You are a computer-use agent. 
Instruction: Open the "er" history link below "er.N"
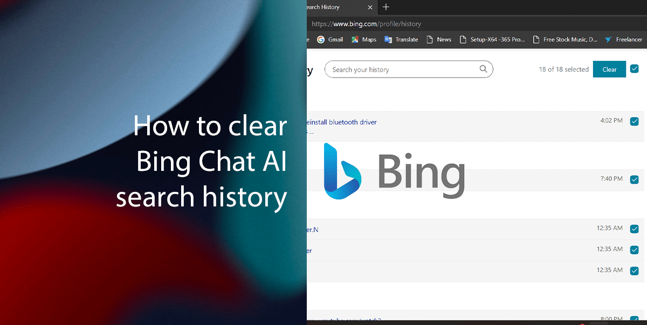pyautogui.click(x=309, y=251)
